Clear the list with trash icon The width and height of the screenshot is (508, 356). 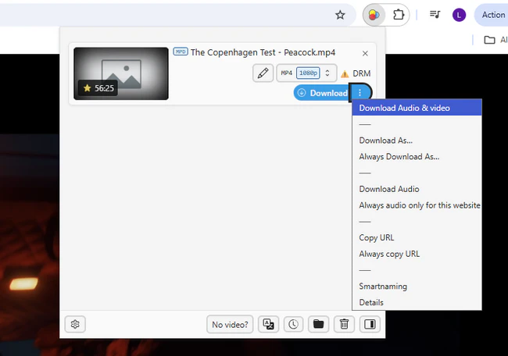click(344, 324)
